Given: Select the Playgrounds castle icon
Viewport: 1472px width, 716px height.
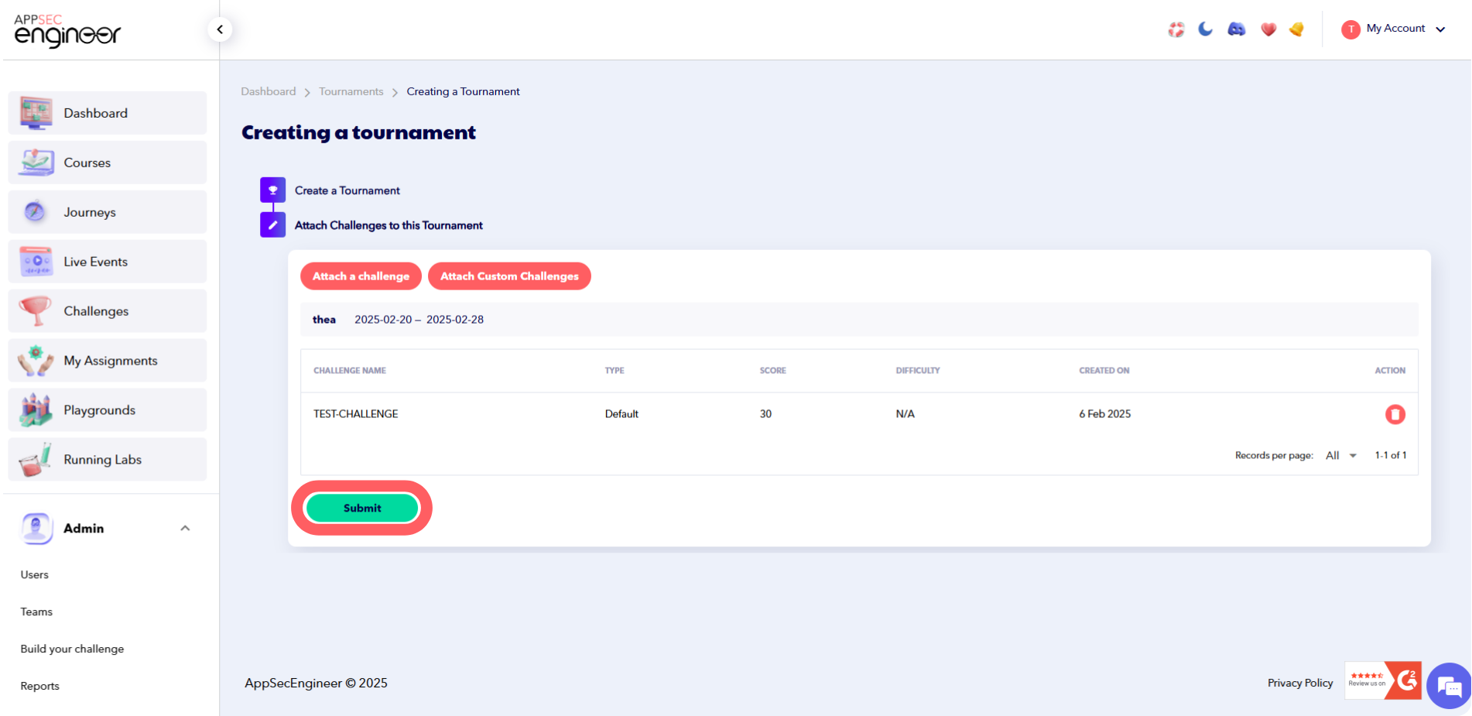Looking at the screenshot, I should (x=34, y=409).
